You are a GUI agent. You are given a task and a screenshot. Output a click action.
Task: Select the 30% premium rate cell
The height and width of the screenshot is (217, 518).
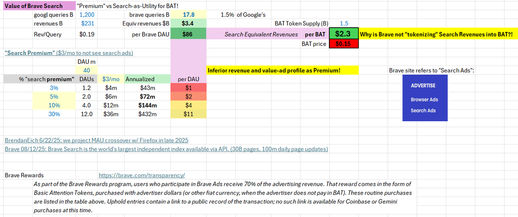pyautogui.click(x=54, y=114)
